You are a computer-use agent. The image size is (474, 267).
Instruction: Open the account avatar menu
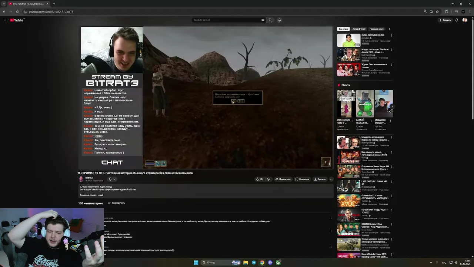465,20
